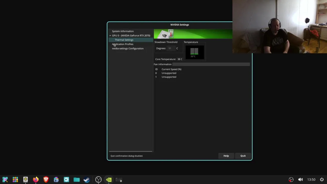Open the dark window thumbnail icon in the taskbar
This screenshot has width=327, height=184.
click(x=119, y=180)
